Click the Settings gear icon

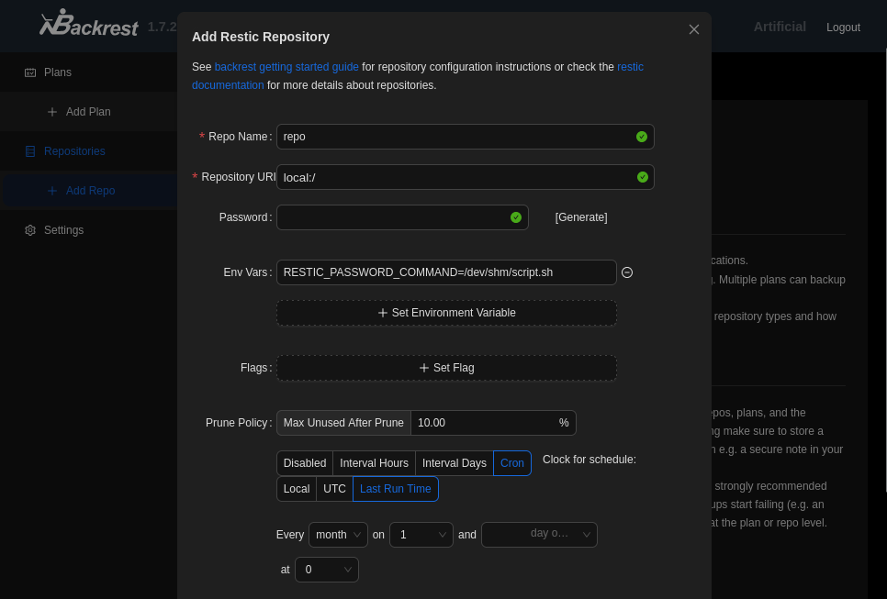coord(30,230)
